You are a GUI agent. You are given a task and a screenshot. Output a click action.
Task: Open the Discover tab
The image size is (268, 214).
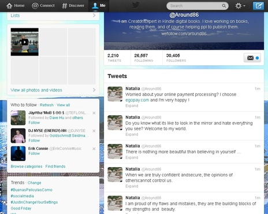(x=73, y=6)
